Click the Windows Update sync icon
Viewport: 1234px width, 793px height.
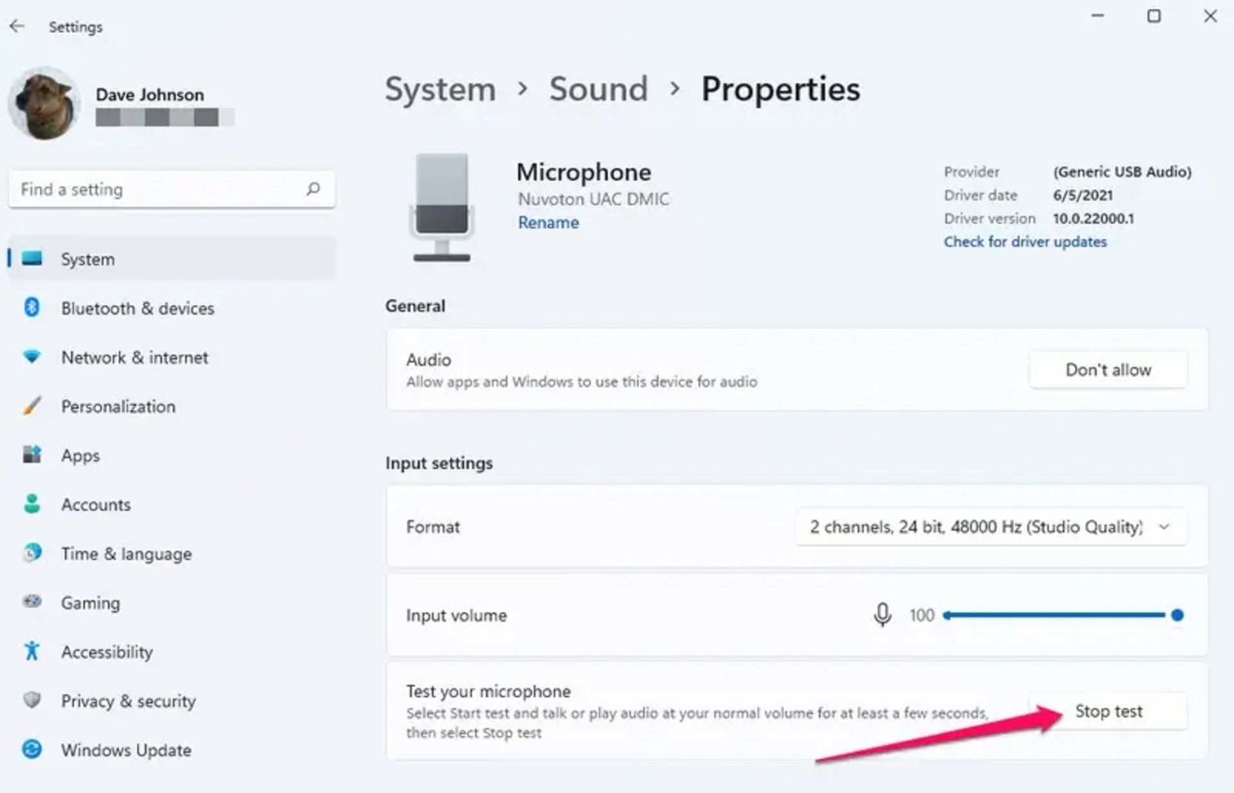tap(31, 749)
